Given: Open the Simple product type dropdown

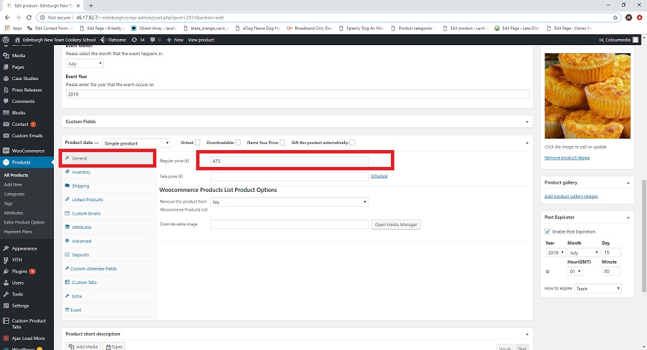Looking at the screenshot, I should (136, 143).
